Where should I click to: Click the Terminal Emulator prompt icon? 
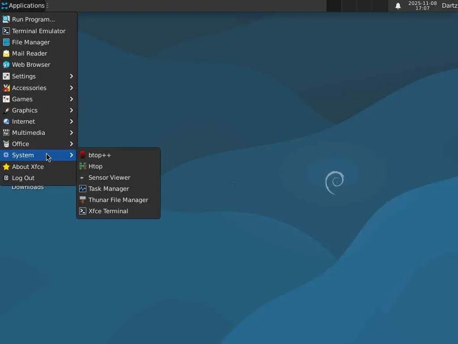tap(6, 31)
